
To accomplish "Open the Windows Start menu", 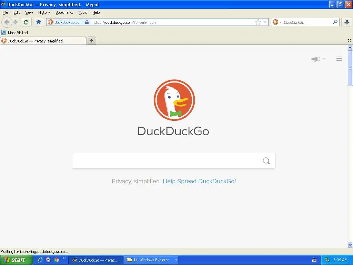I will point(16,260).
